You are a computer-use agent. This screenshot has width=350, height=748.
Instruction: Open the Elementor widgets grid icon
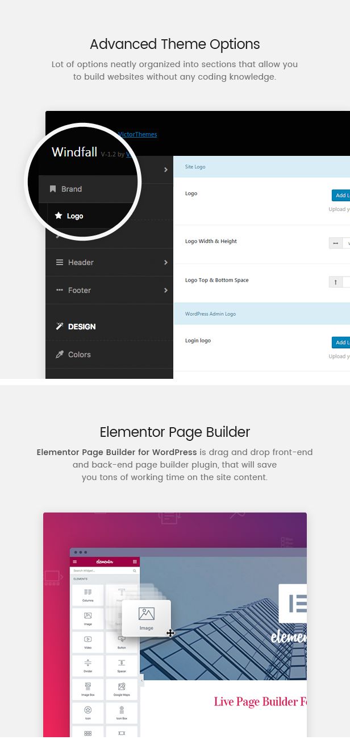point(135,562)
